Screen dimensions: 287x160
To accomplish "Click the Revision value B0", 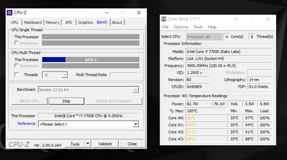I will coord(198,80).
